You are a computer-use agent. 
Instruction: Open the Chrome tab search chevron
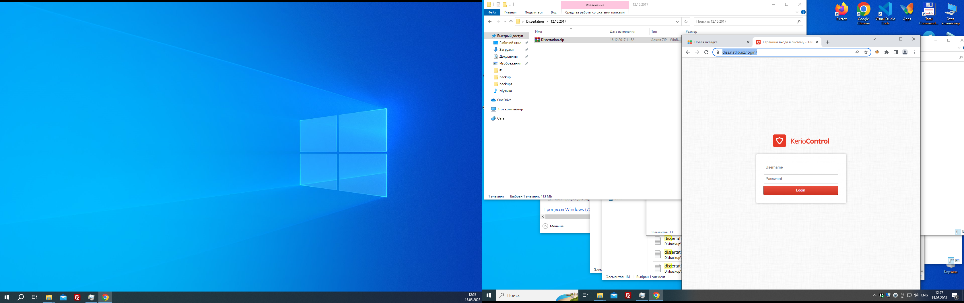[x=874, y=39]
